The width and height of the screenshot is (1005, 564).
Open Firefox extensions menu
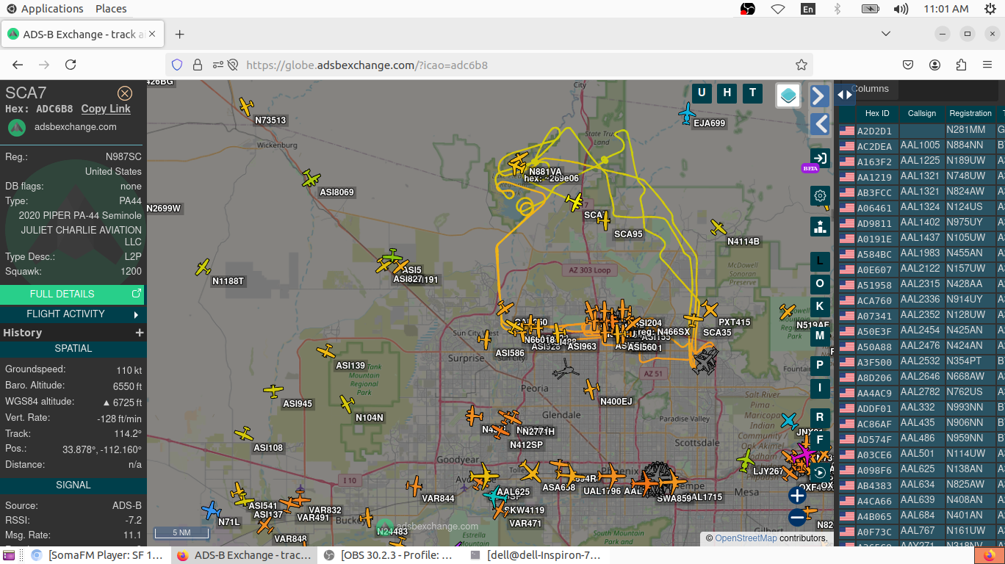click(x=962, y=65)
